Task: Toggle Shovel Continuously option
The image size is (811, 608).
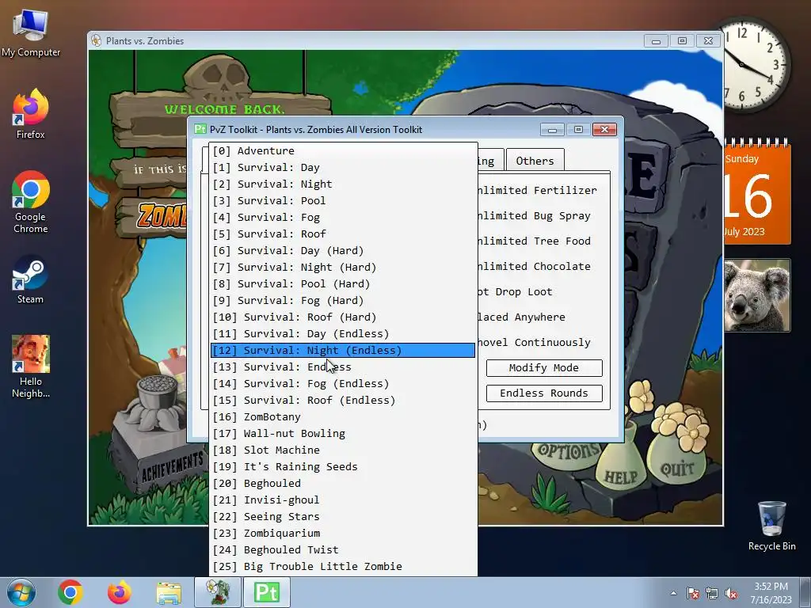Action: pos(535,342)
